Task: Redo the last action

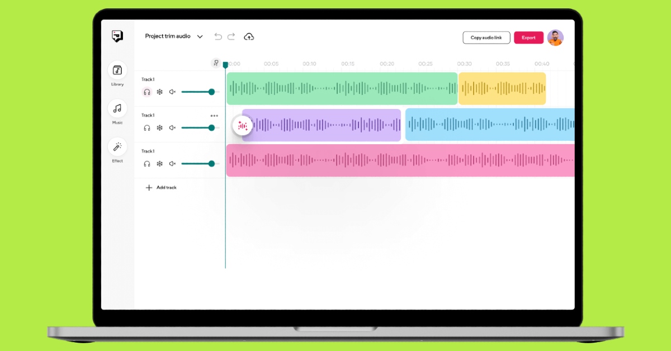Action: tap(231, 36)
